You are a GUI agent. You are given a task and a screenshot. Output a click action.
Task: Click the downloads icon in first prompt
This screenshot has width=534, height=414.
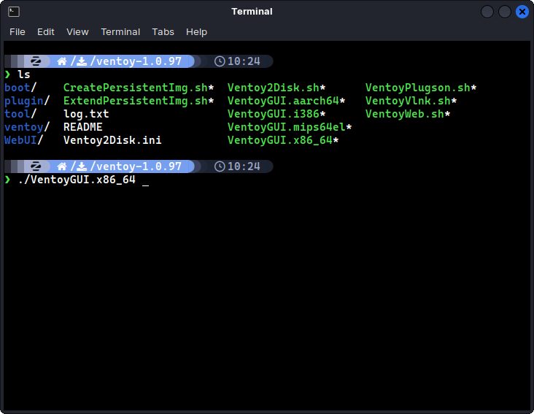coord(82,61)
